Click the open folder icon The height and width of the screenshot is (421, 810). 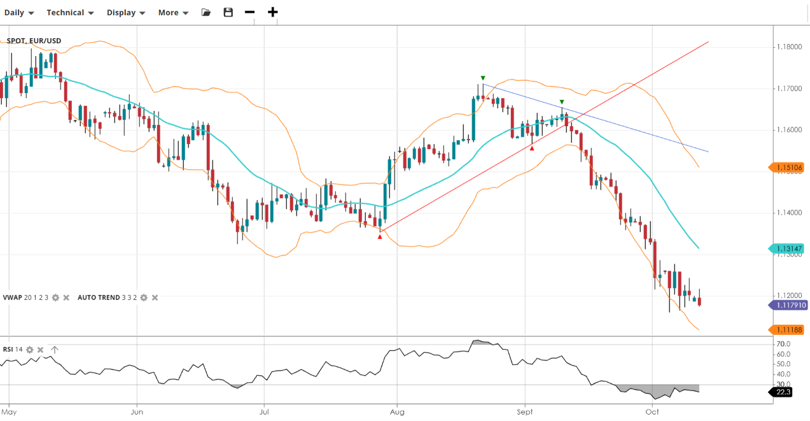coord(206,12)
